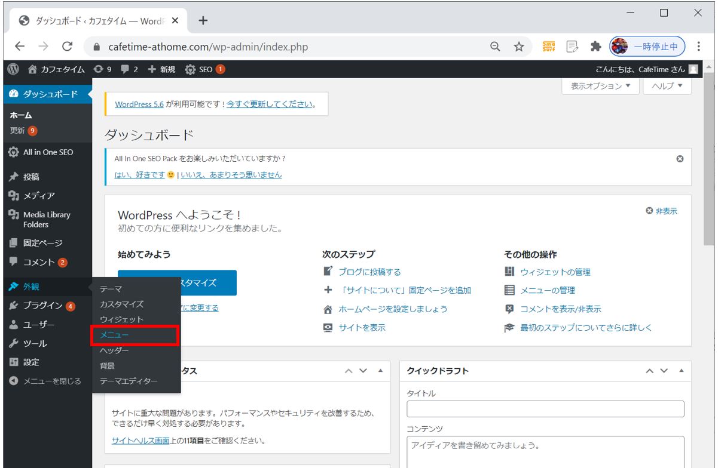Dismiss the All In One SEO notice

pos(680,159)
